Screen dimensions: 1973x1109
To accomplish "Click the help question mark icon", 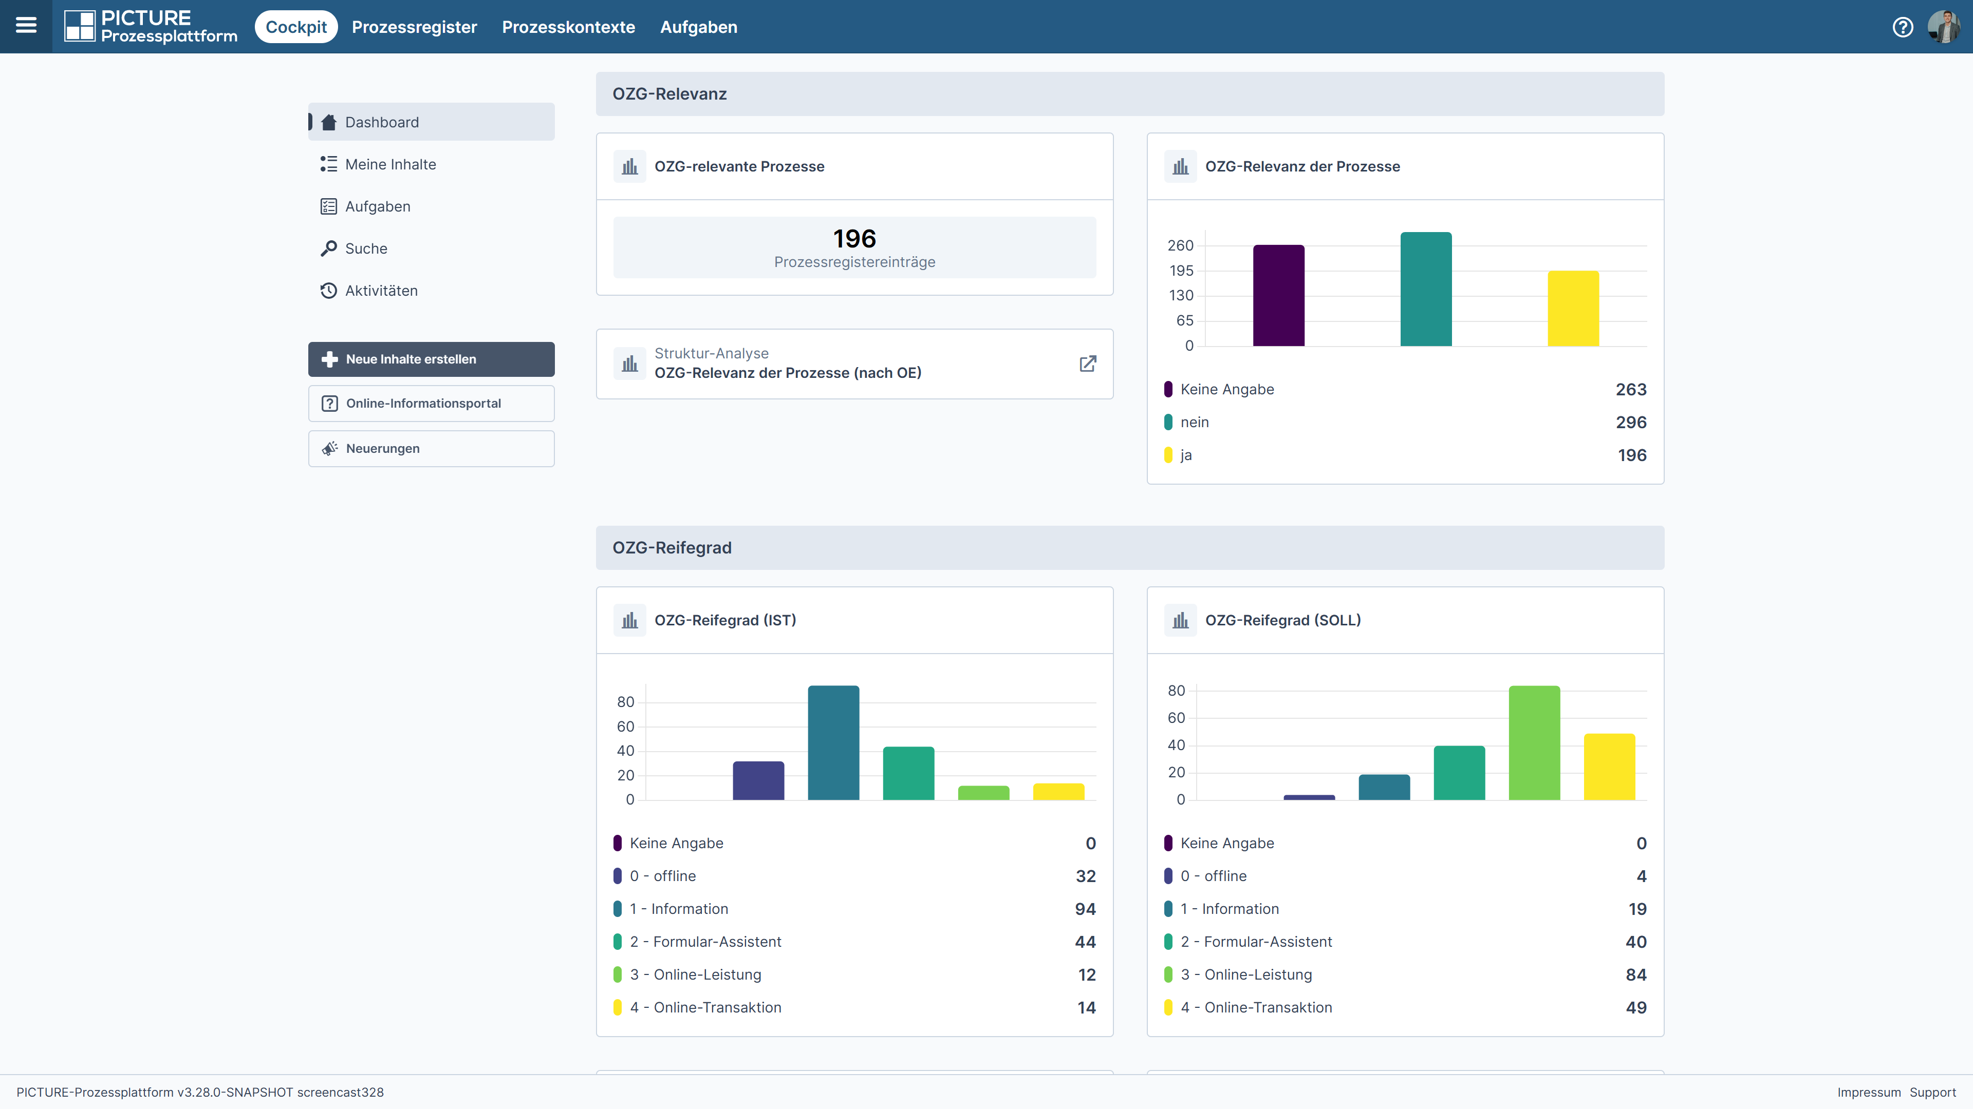I will click(x=1903, y=27).
